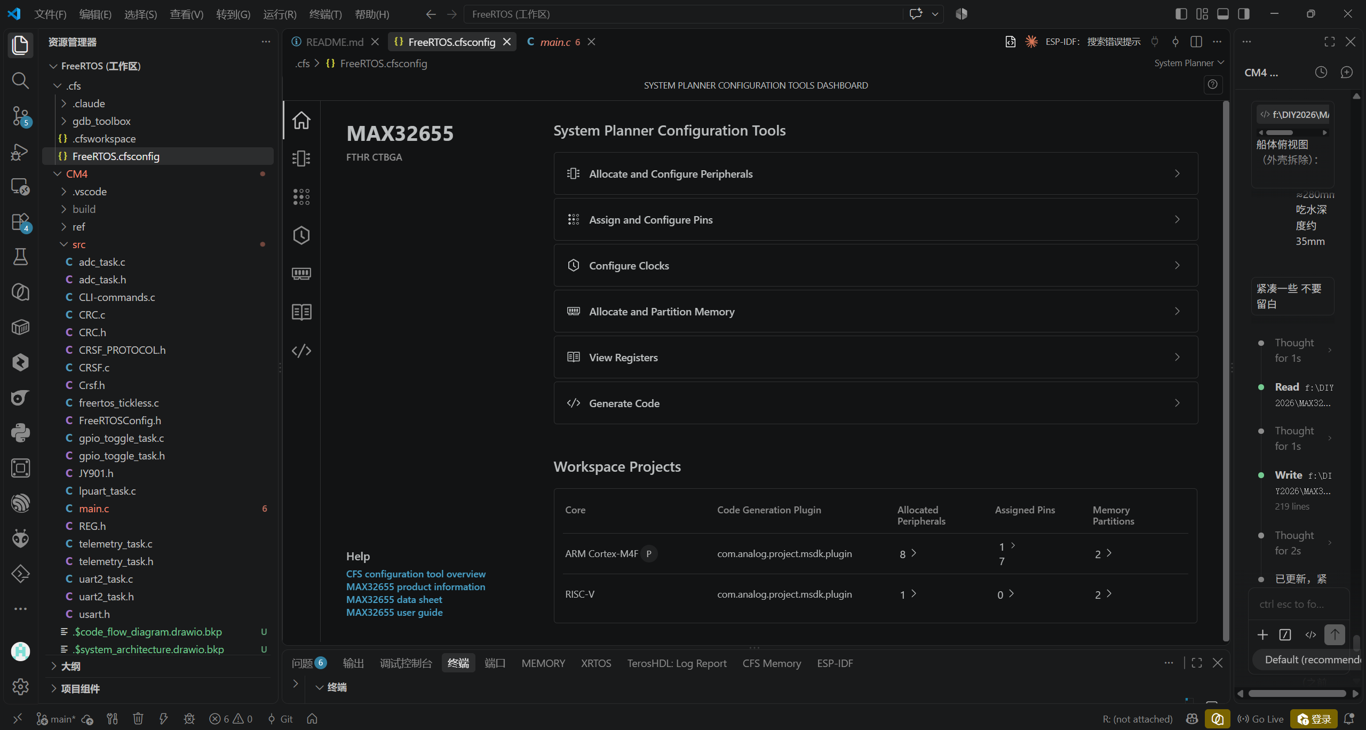Toggle bottom panel visibility
This screenshot has width=1366, height=730.
coord(1223,14)
